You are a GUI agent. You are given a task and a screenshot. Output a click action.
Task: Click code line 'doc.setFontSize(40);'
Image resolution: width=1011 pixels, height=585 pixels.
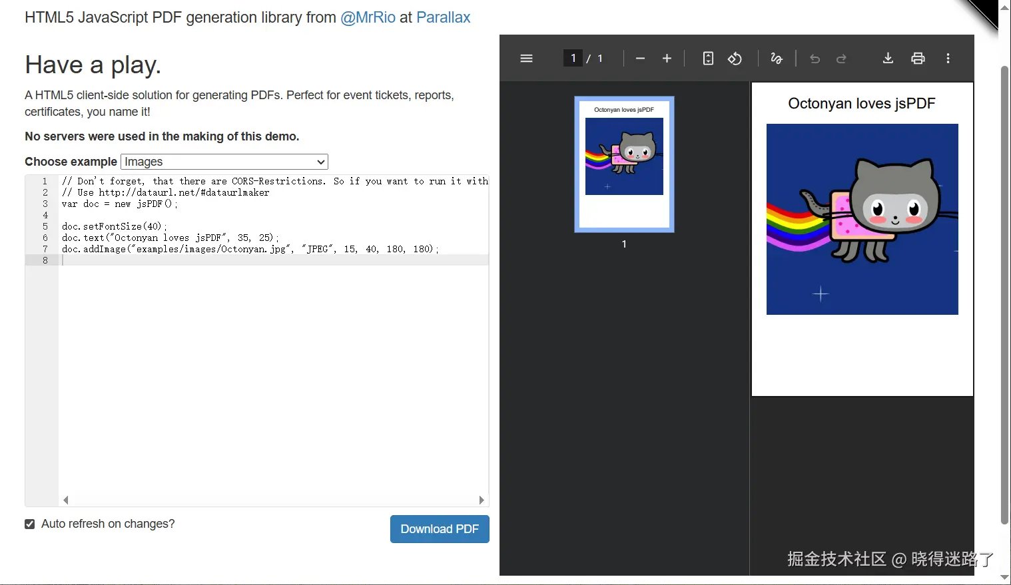pyautogui.click(x=115, y=226)
